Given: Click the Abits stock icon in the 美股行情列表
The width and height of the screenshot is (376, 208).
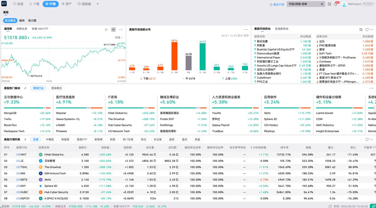Looking at the screenshot, I should [40, 180].
